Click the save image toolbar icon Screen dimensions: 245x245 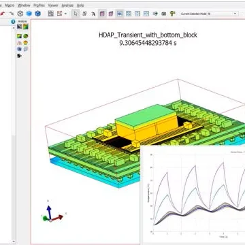[x=51, y=14]
